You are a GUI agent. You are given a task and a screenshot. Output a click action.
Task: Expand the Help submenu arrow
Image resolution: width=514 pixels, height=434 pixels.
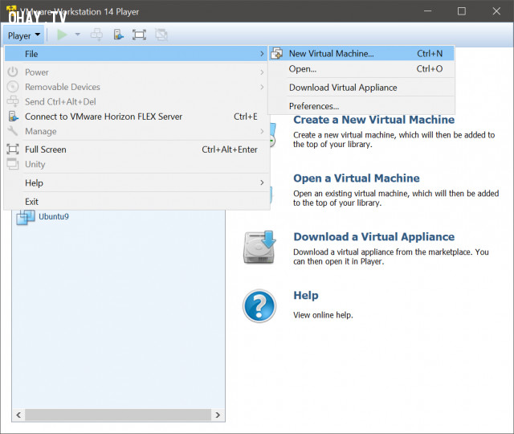click(x=262, y=182)
